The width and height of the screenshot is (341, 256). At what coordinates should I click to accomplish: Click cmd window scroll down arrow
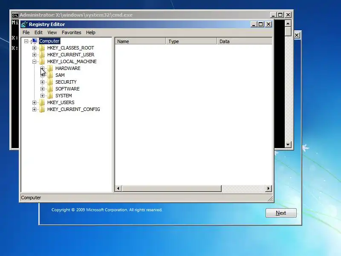[288, 144]
